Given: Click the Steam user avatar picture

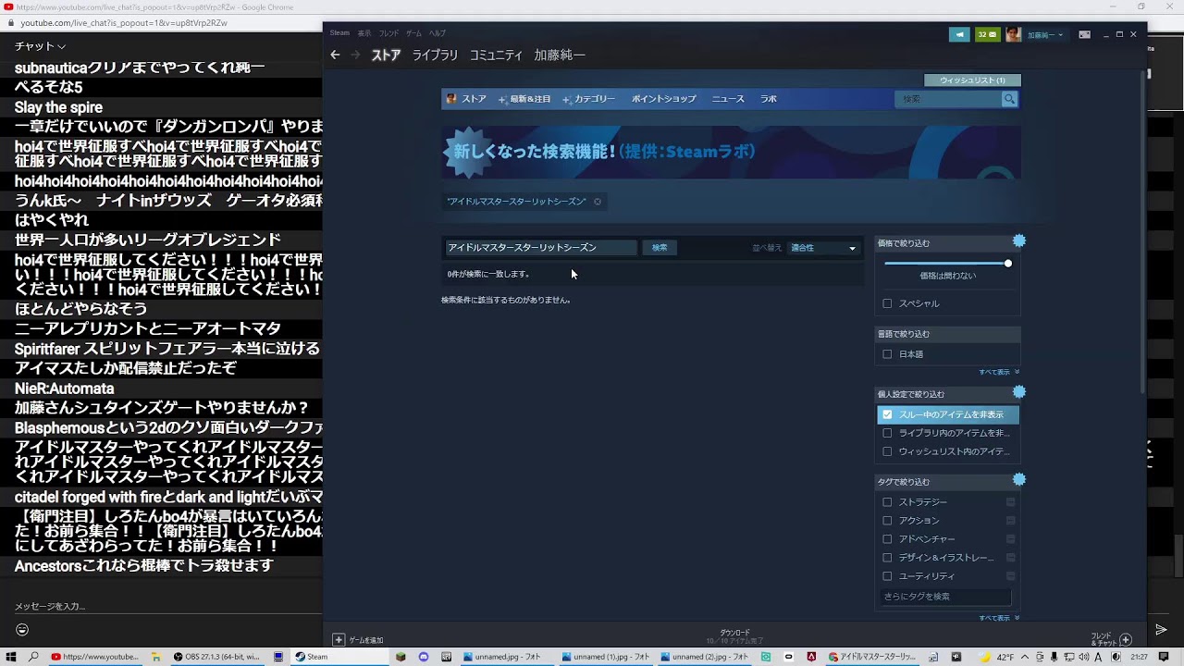Looking at the screenshot, I should click(x=1013, y=34).
